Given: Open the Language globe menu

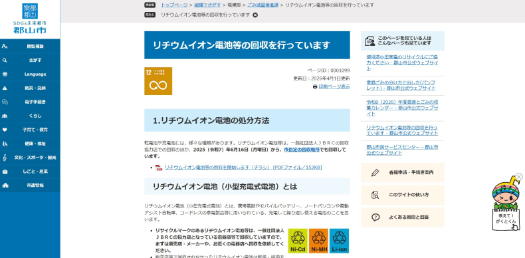Looking at the screenshot, I should pyautogui.click(x=30, y=74).
